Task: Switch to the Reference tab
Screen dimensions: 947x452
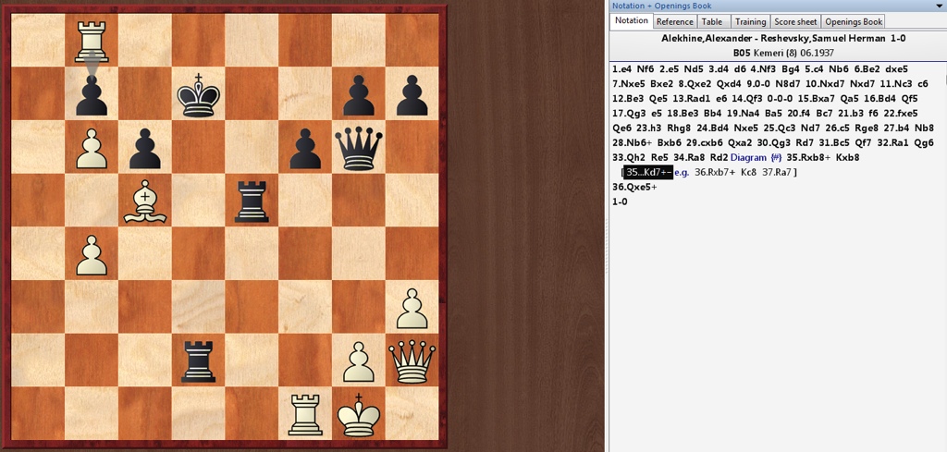Action: coord(674,21)
